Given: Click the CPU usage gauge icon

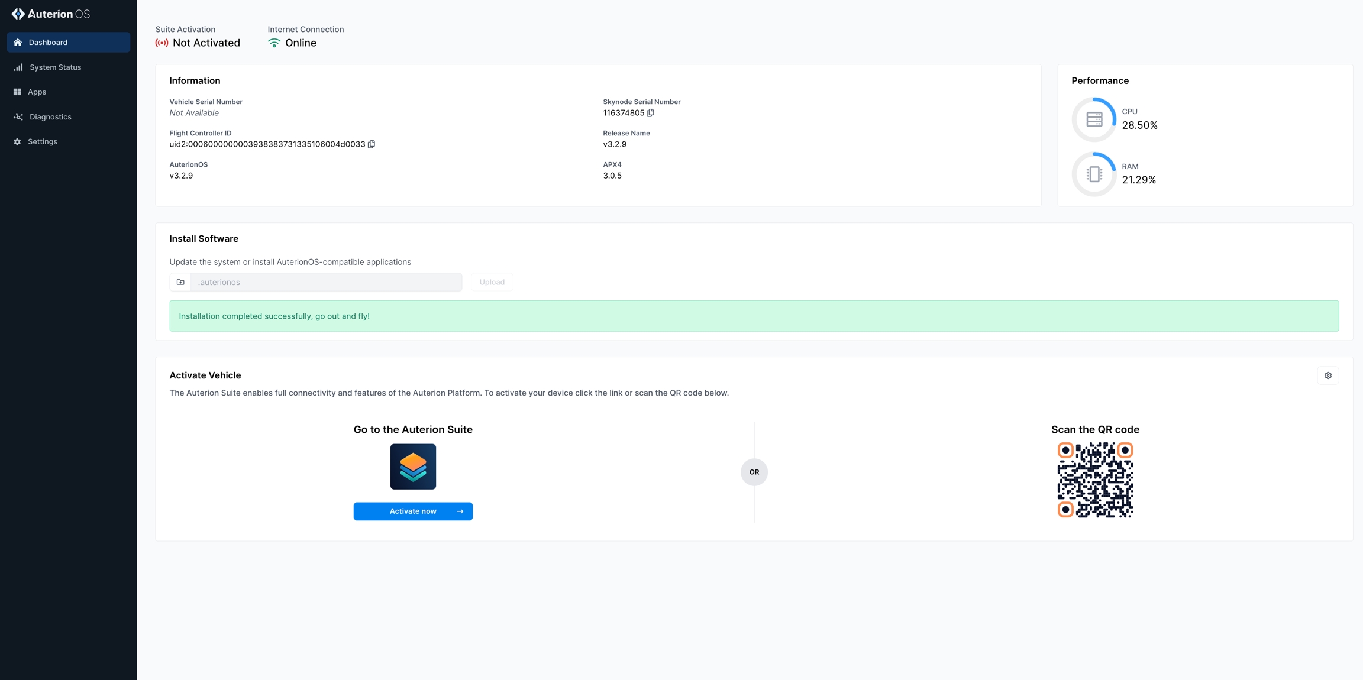Looking at the screenshot, I should coord(1094,119).
